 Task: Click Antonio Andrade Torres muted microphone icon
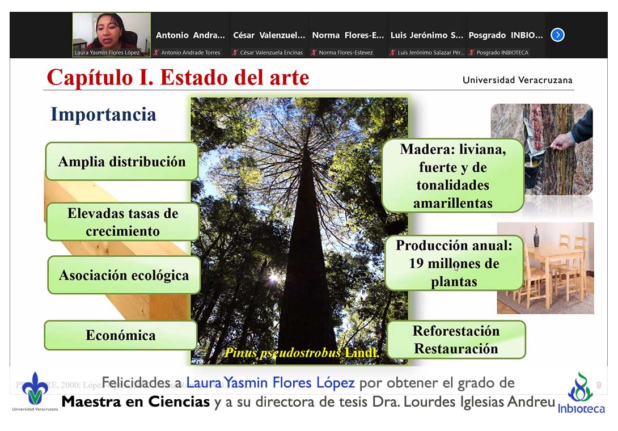156,53
